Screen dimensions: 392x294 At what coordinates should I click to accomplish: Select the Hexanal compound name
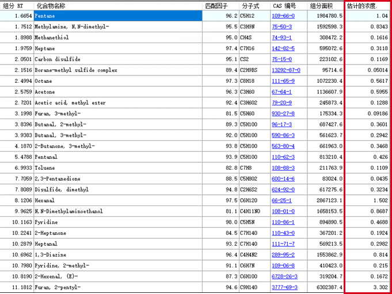(x=44, y=201)
